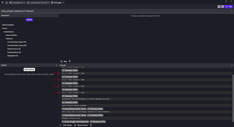Click the Inspectors panel header
Screen dimensions: 234x127
point(29,15)
